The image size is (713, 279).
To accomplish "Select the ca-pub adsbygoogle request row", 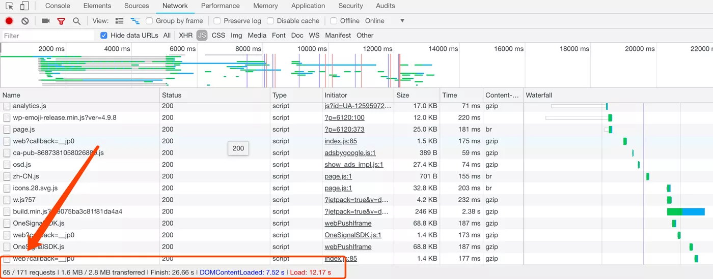I will tap(356, 153).
